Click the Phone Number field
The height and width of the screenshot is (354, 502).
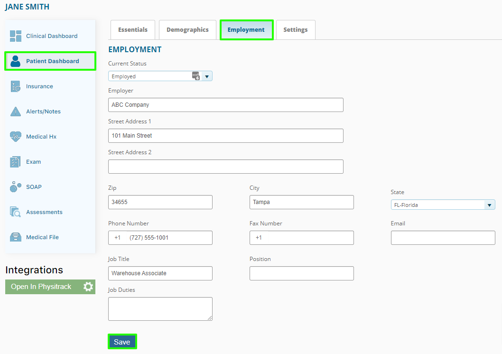click(160, 238)
